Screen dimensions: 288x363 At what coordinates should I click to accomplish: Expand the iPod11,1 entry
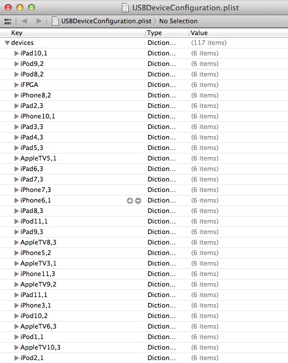click(x=16, y=222)
